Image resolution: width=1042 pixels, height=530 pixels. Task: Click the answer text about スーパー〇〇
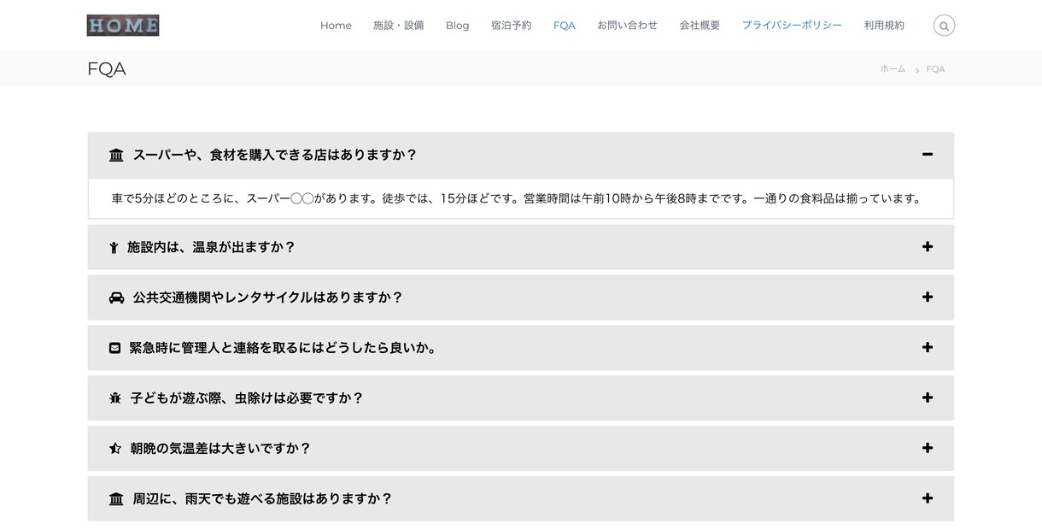[x=518, y=199]
